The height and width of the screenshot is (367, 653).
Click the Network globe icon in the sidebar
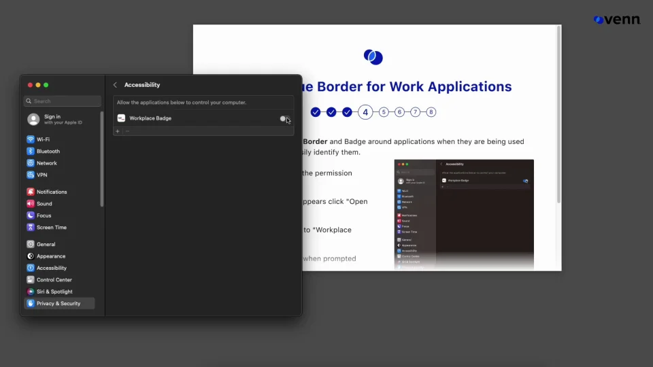point(31,163)
